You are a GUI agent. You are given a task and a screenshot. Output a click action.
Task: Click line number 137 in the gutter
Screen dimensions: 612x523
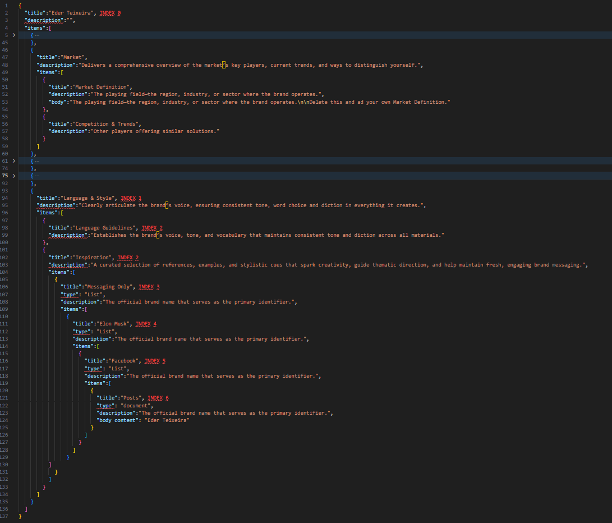[x=5, y=516]
